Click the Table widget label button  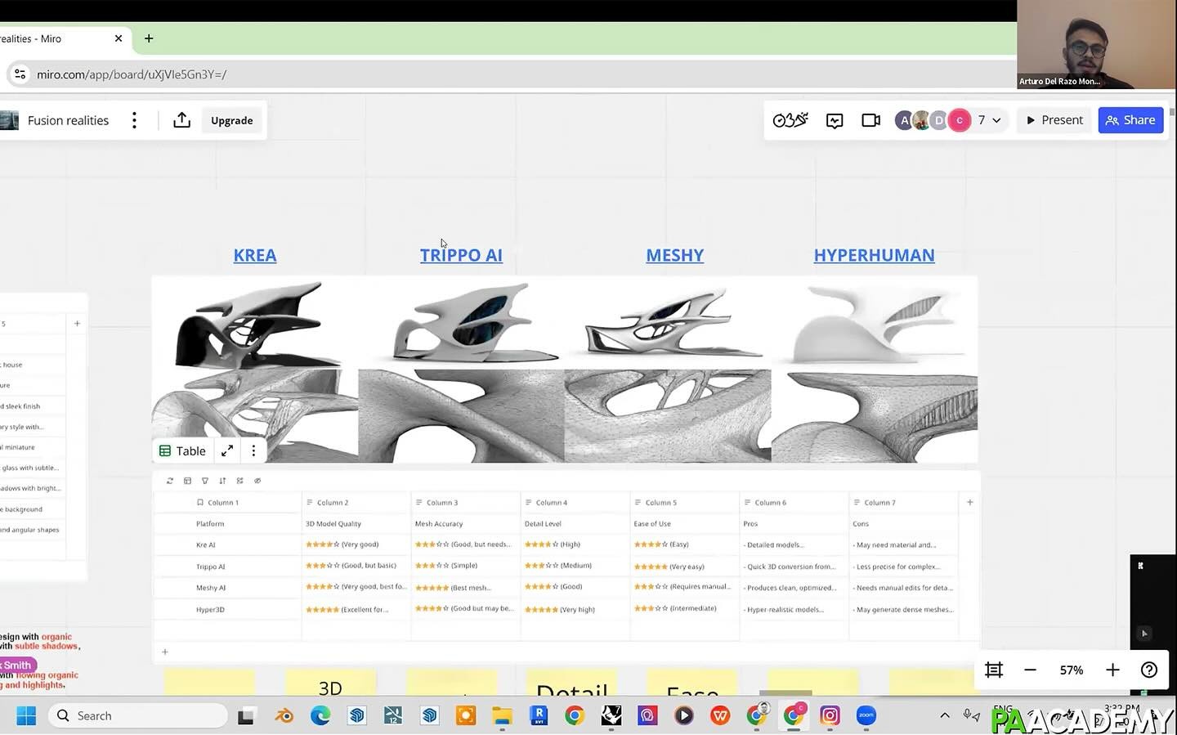(x=183, y=450)
